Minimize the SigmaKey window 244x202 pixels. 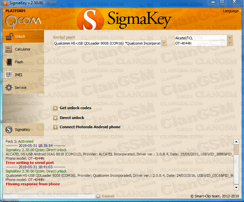pyautogui.click(x=213, y=2)
